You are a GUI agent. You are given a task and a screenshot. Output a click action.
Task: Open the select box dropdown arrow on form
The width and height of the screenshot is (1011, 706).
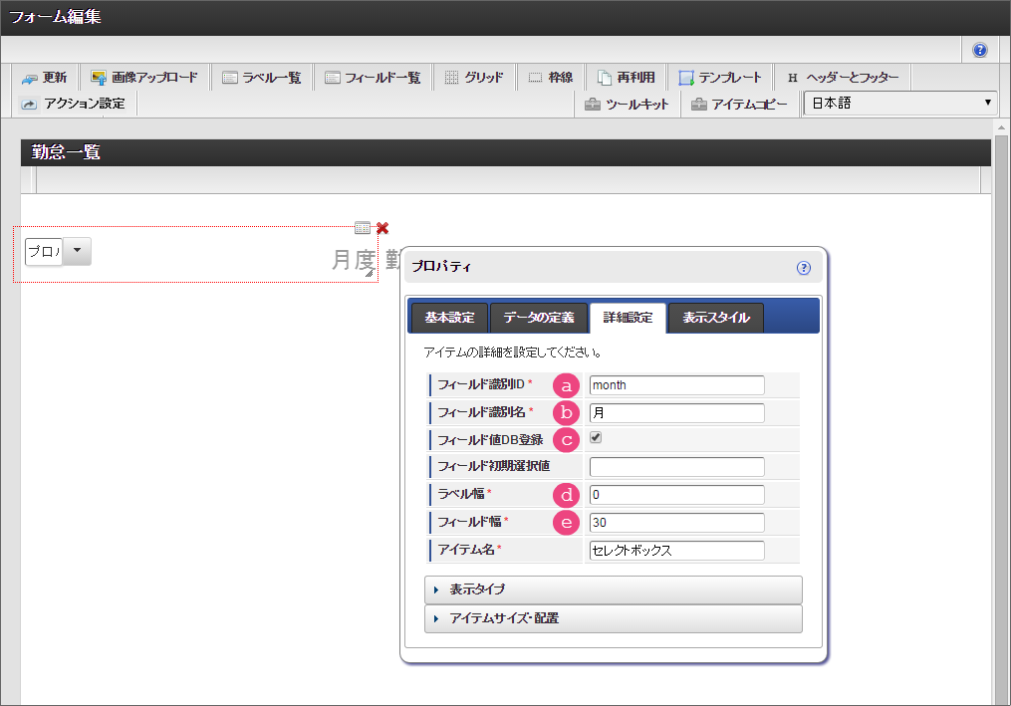(78, 252)
